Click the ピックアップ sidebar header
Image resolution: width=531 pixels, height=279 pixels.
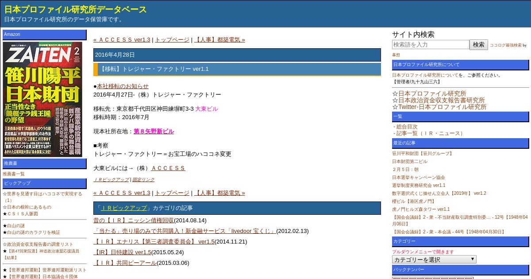[45, 183]
